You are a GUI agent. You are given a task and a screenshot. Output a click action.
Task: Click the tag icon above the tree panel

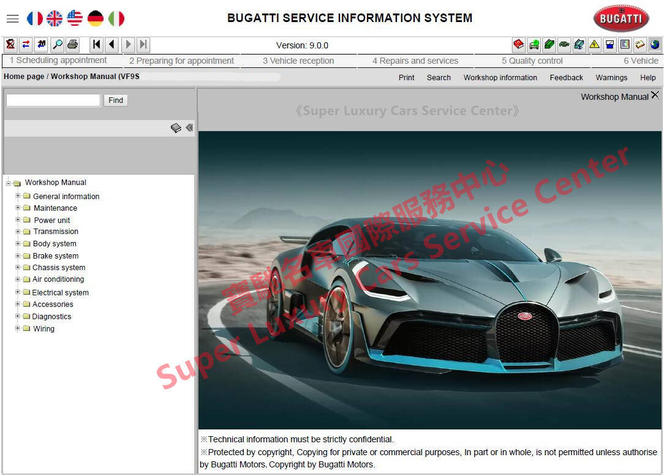(176, 128)
